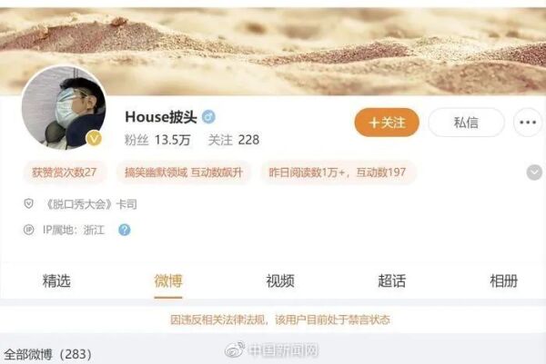The image size is (546, 364).
Task: Click the IP circle icon before IP属地
Action: coord(28,230)
